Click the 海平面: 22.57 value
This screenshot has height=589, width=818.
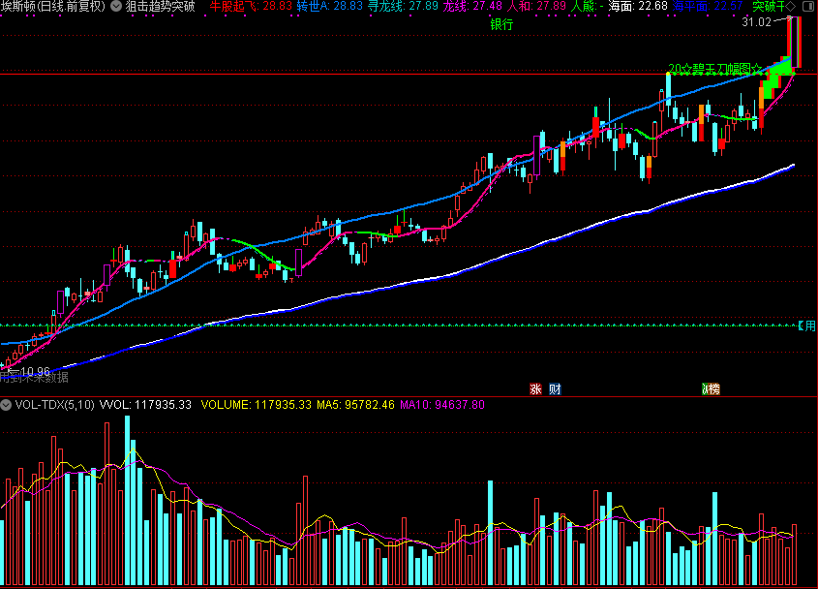[x=708, y=6]
